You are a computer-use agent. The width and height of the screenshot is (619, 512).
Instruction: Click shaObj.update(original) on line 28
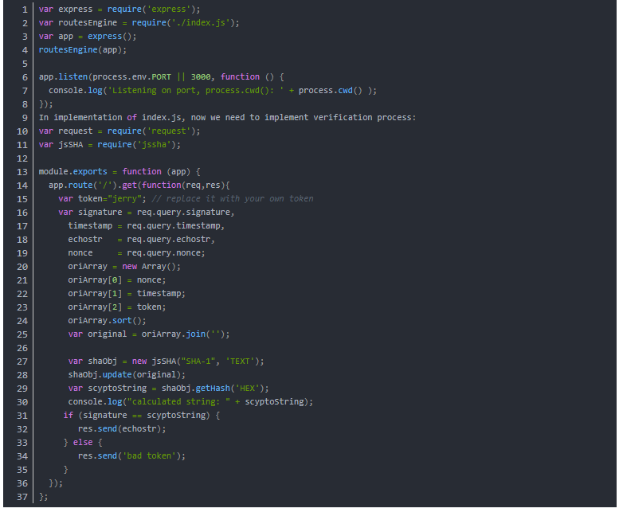pyautogui.click(x=124, y=374)
